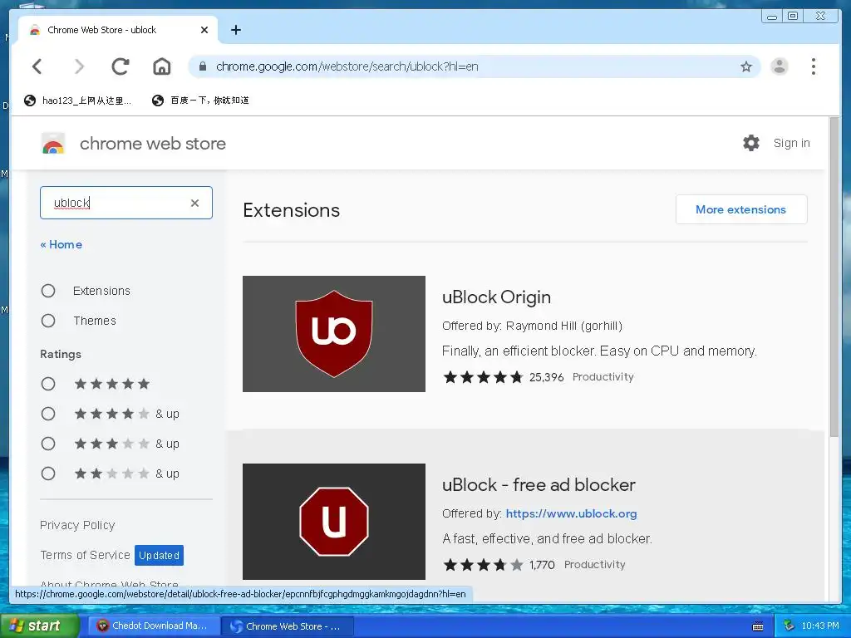The image size is (851, 638).
Task: Click the ublock search field
Action: pos(126,203)
